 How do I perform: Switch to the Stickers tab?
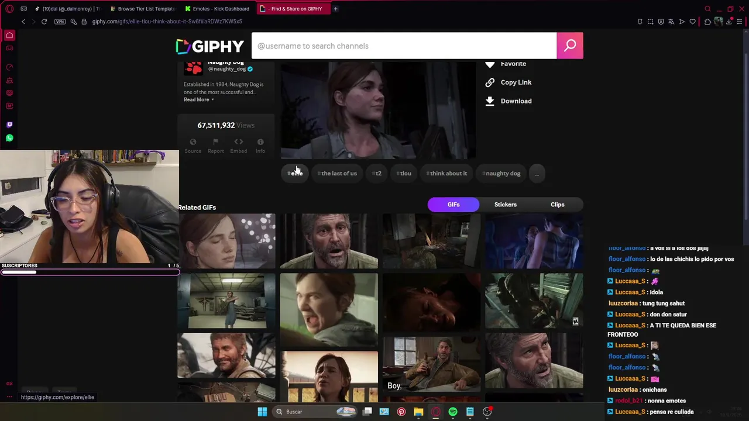click(506, 205)
